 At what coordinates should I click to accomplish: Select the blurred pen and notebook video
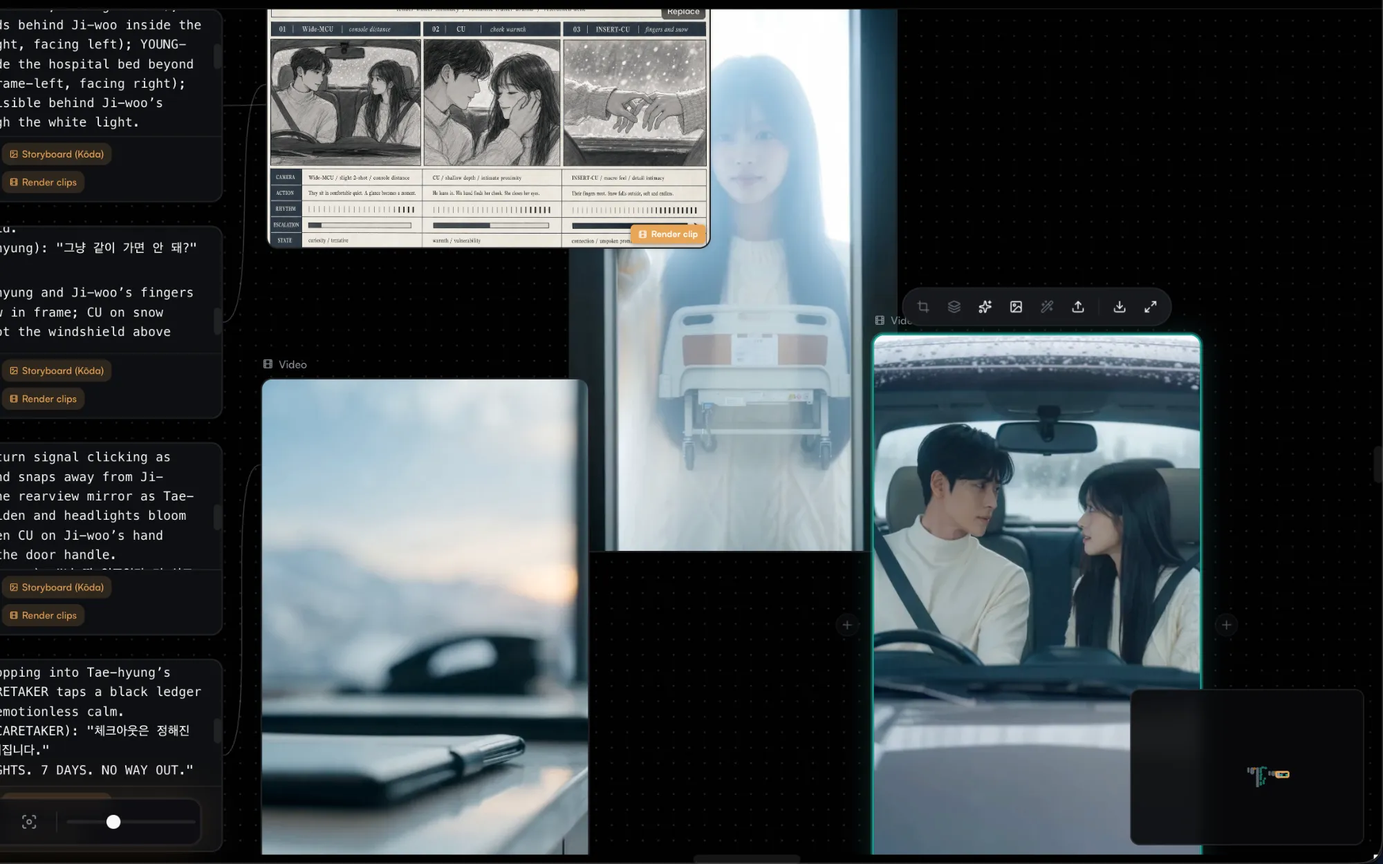(425, 617)
